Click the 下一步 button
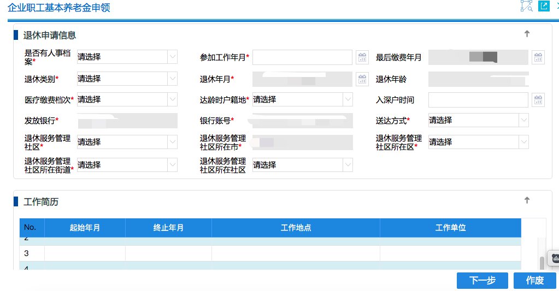The image size is (559, 291). 482,280
